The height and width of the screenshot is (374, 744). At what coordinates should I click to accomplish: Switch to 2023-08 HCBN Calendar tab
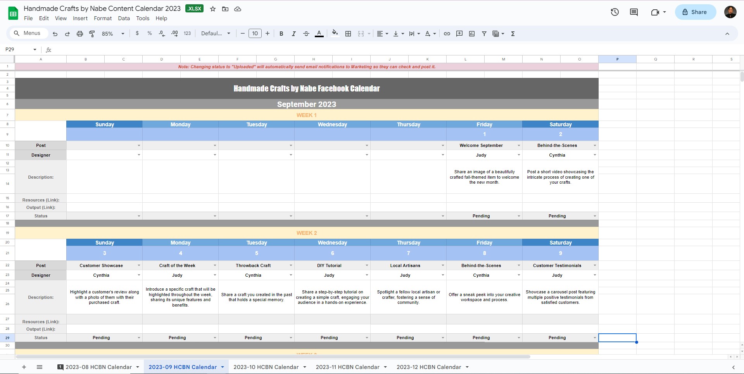point(98,367)
